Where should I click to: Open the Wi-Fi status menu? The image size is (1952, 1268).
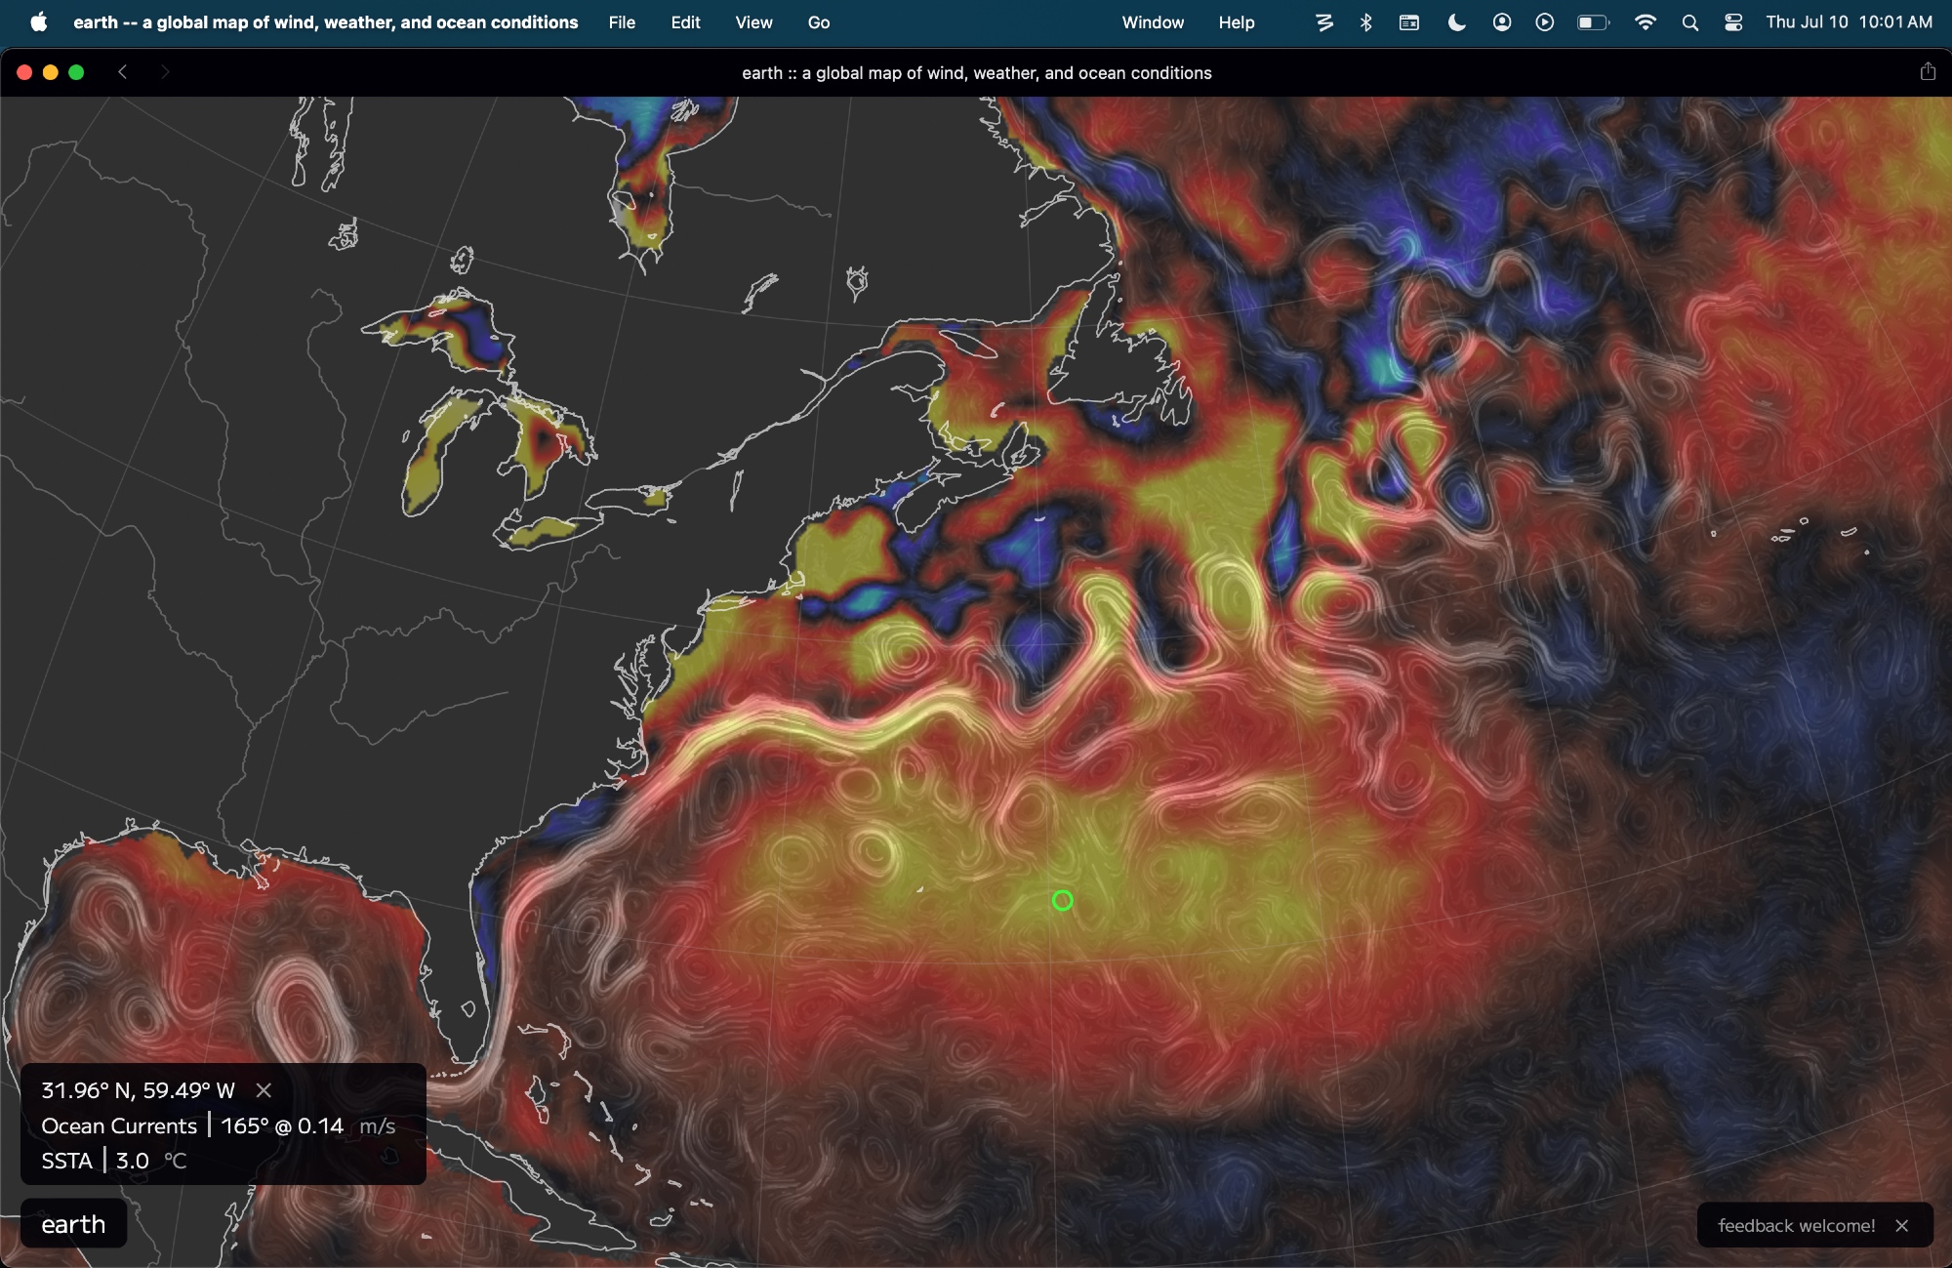[1646, 22]
